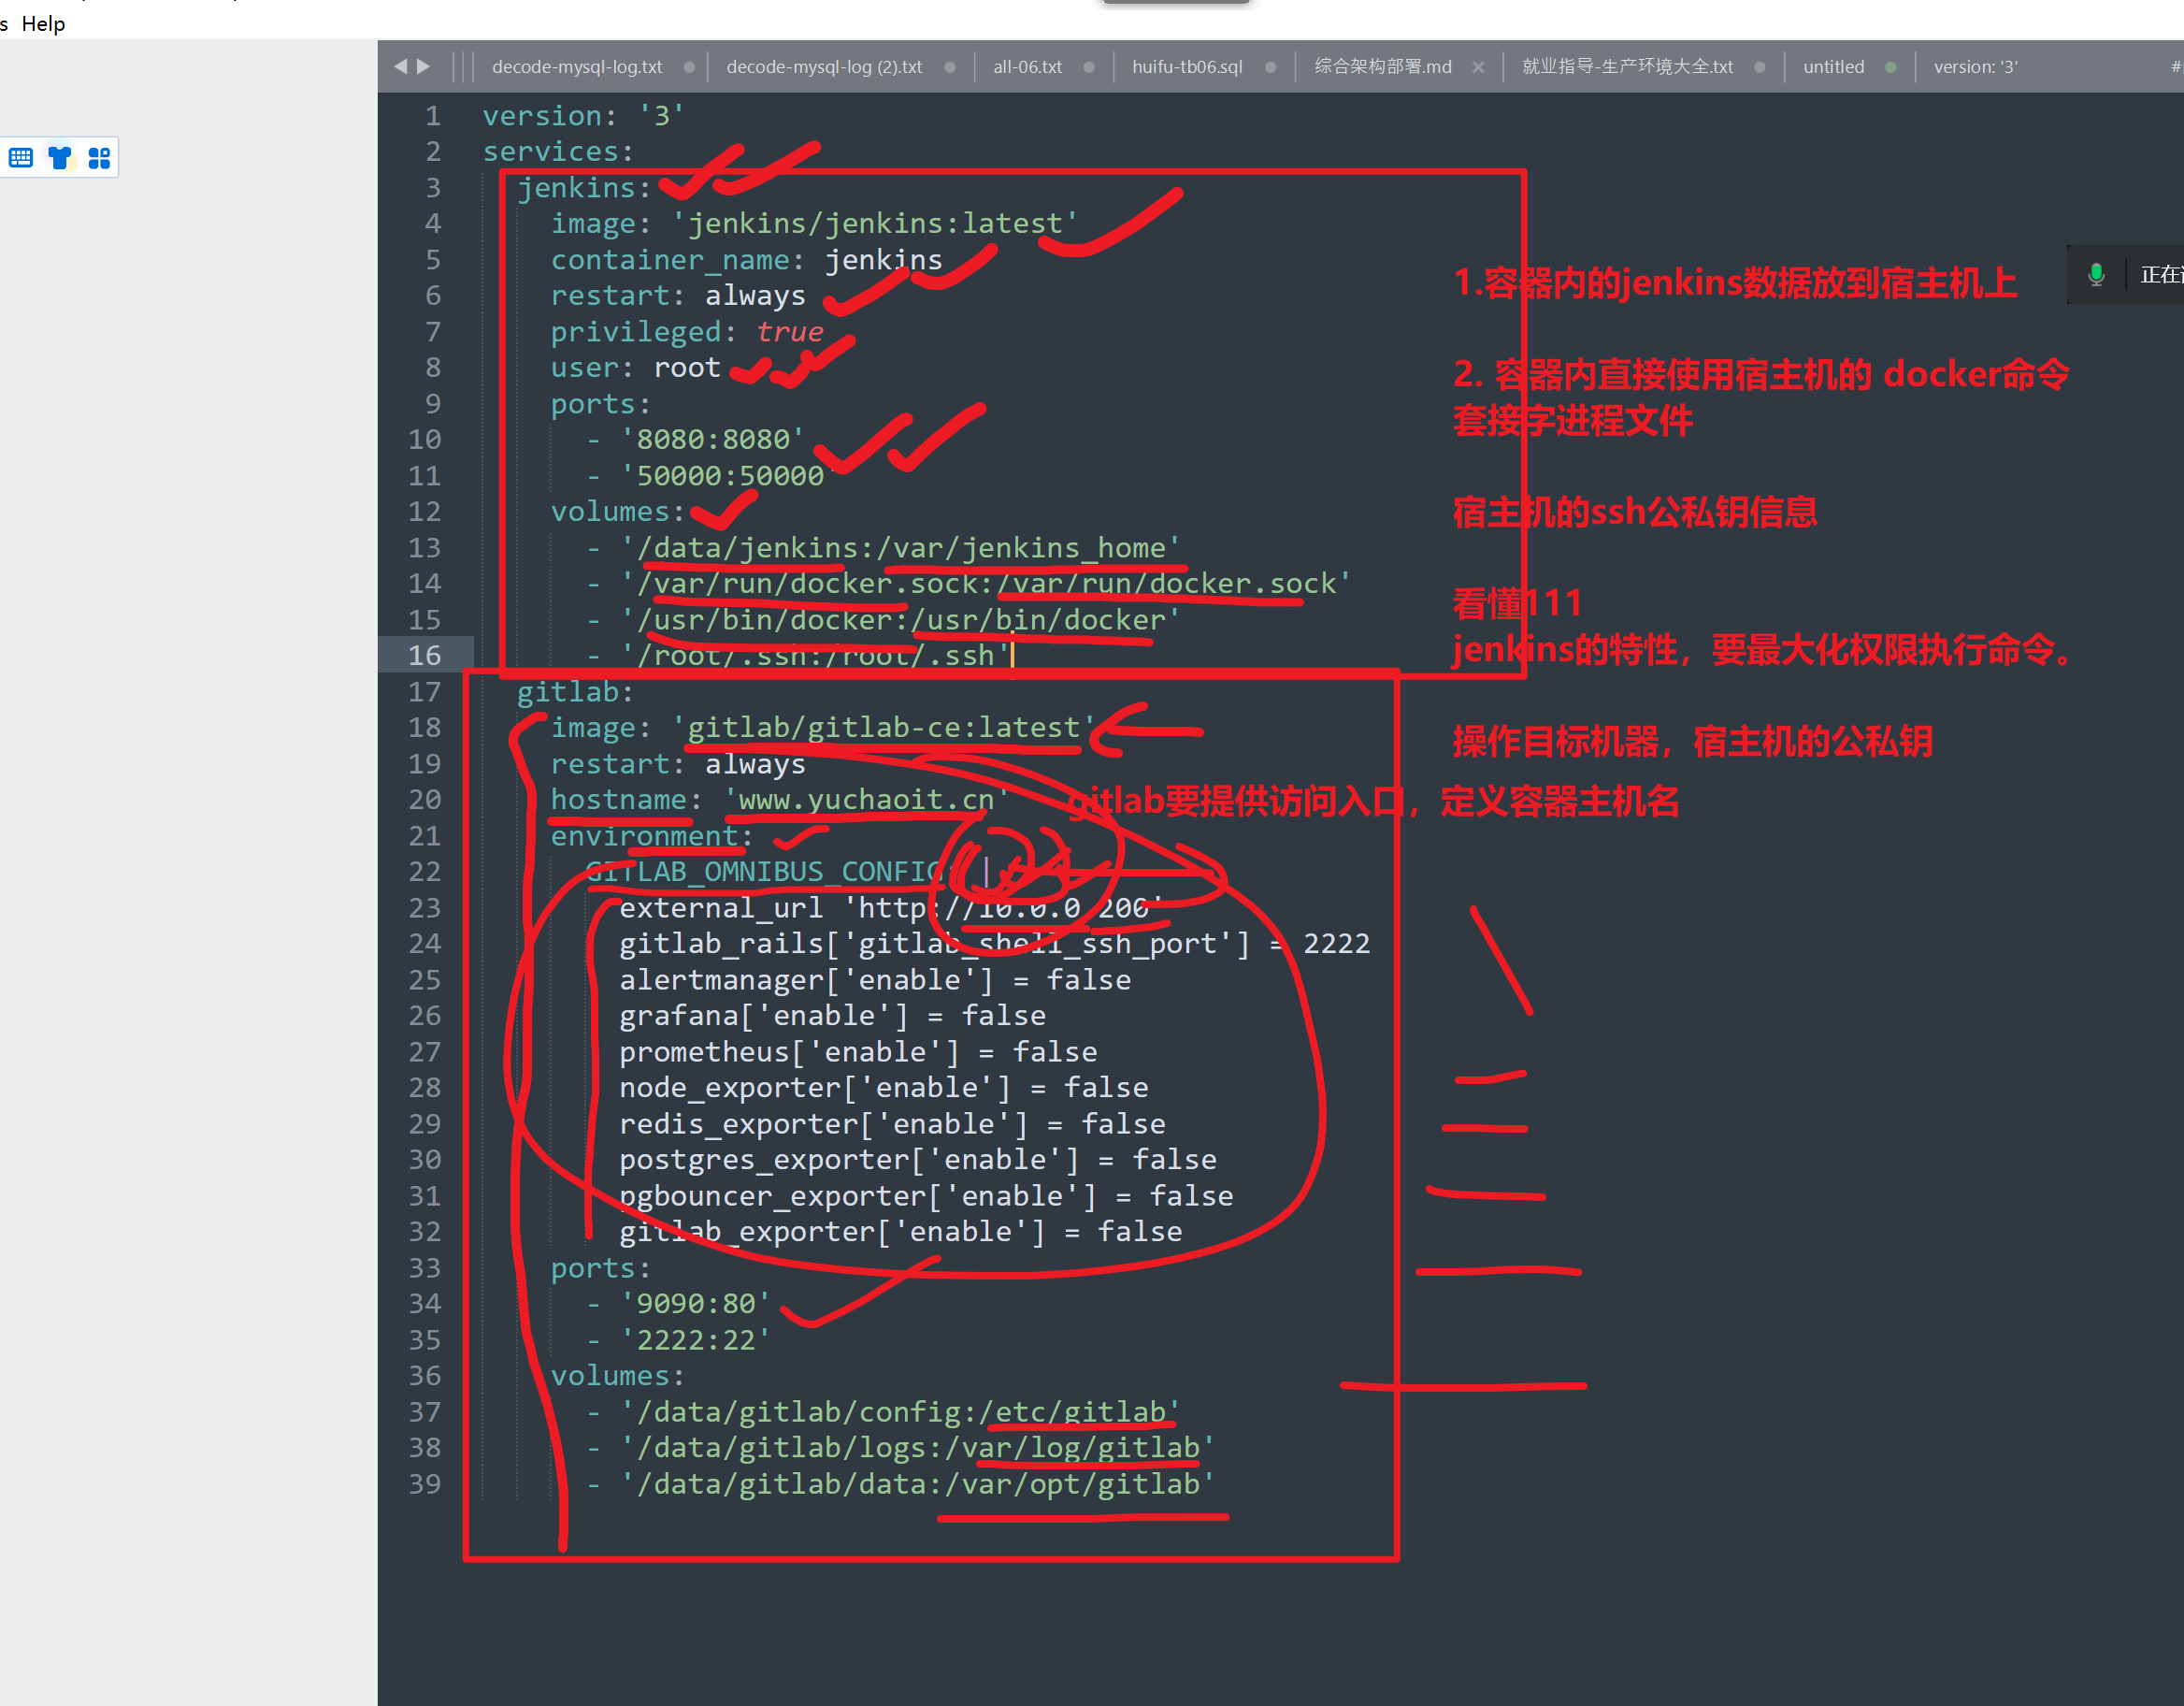Switch to the all-06.txt tab

(x=1027, y=67)
